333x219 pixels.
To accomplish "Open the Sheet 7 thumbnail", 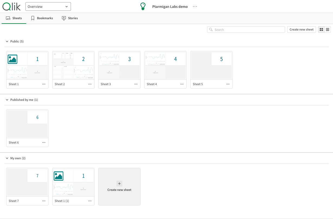I will 27,182.
